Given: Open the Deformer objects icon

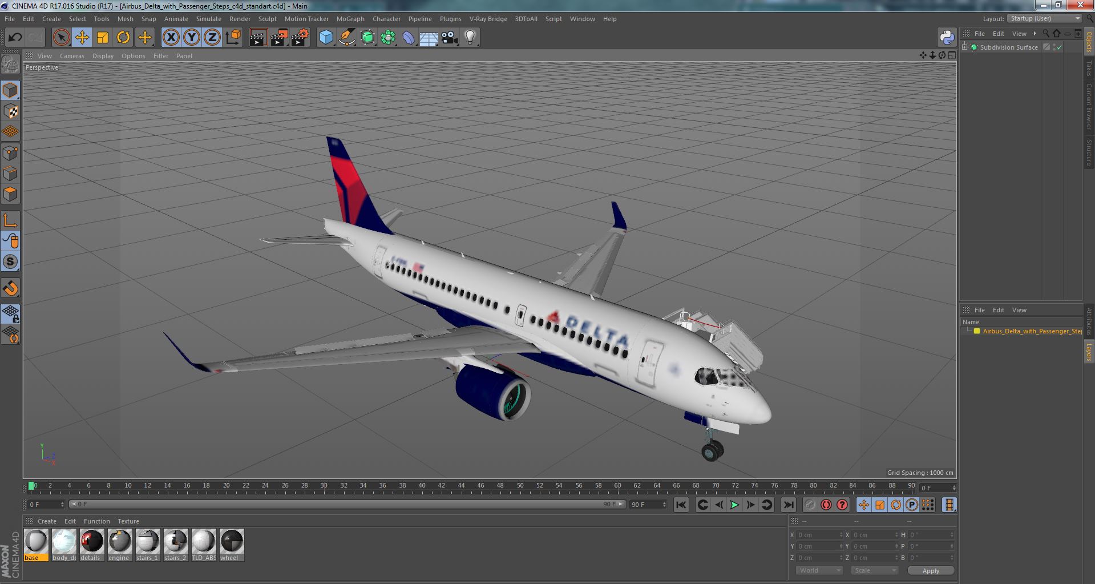Looking at the screenshot, I should click(409, 38).
